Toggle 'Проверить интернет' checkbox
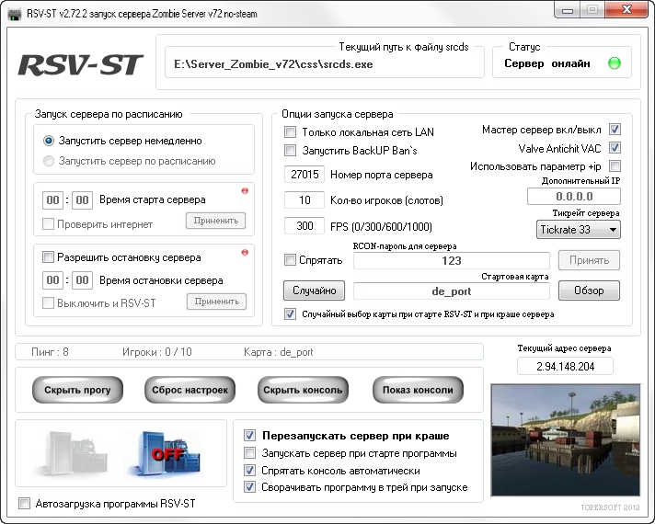The height and width of the screenshot is (524, 655). [48, 224]
